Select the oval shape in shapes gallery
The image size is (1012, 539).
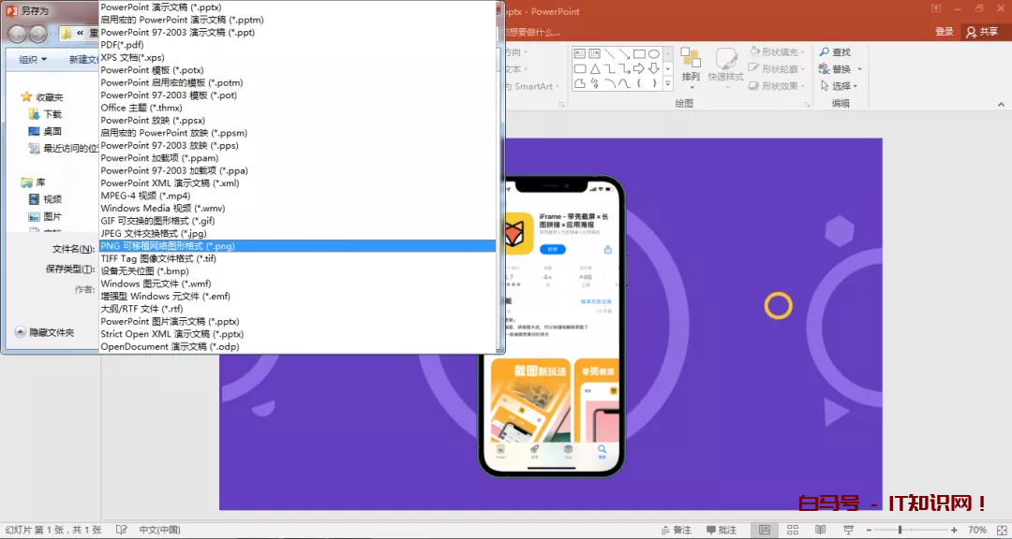(654, 54)
